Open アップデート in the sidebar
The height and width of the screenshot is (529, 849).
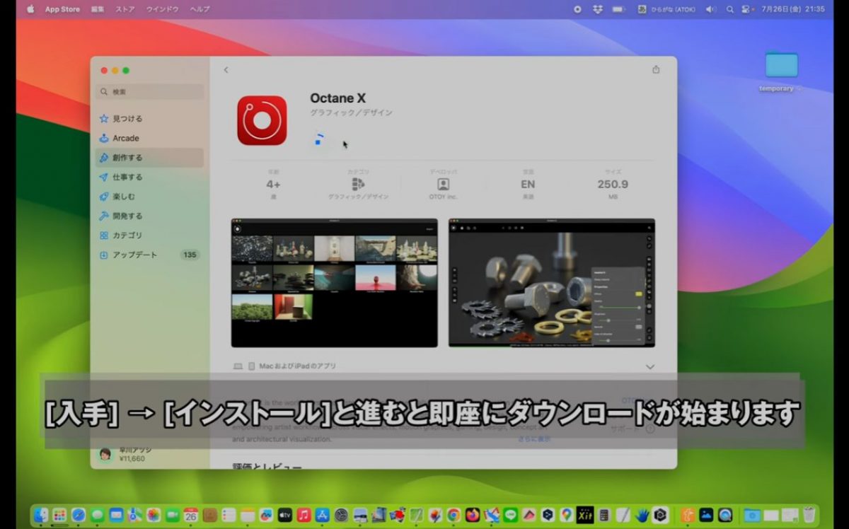coord(150,255)
